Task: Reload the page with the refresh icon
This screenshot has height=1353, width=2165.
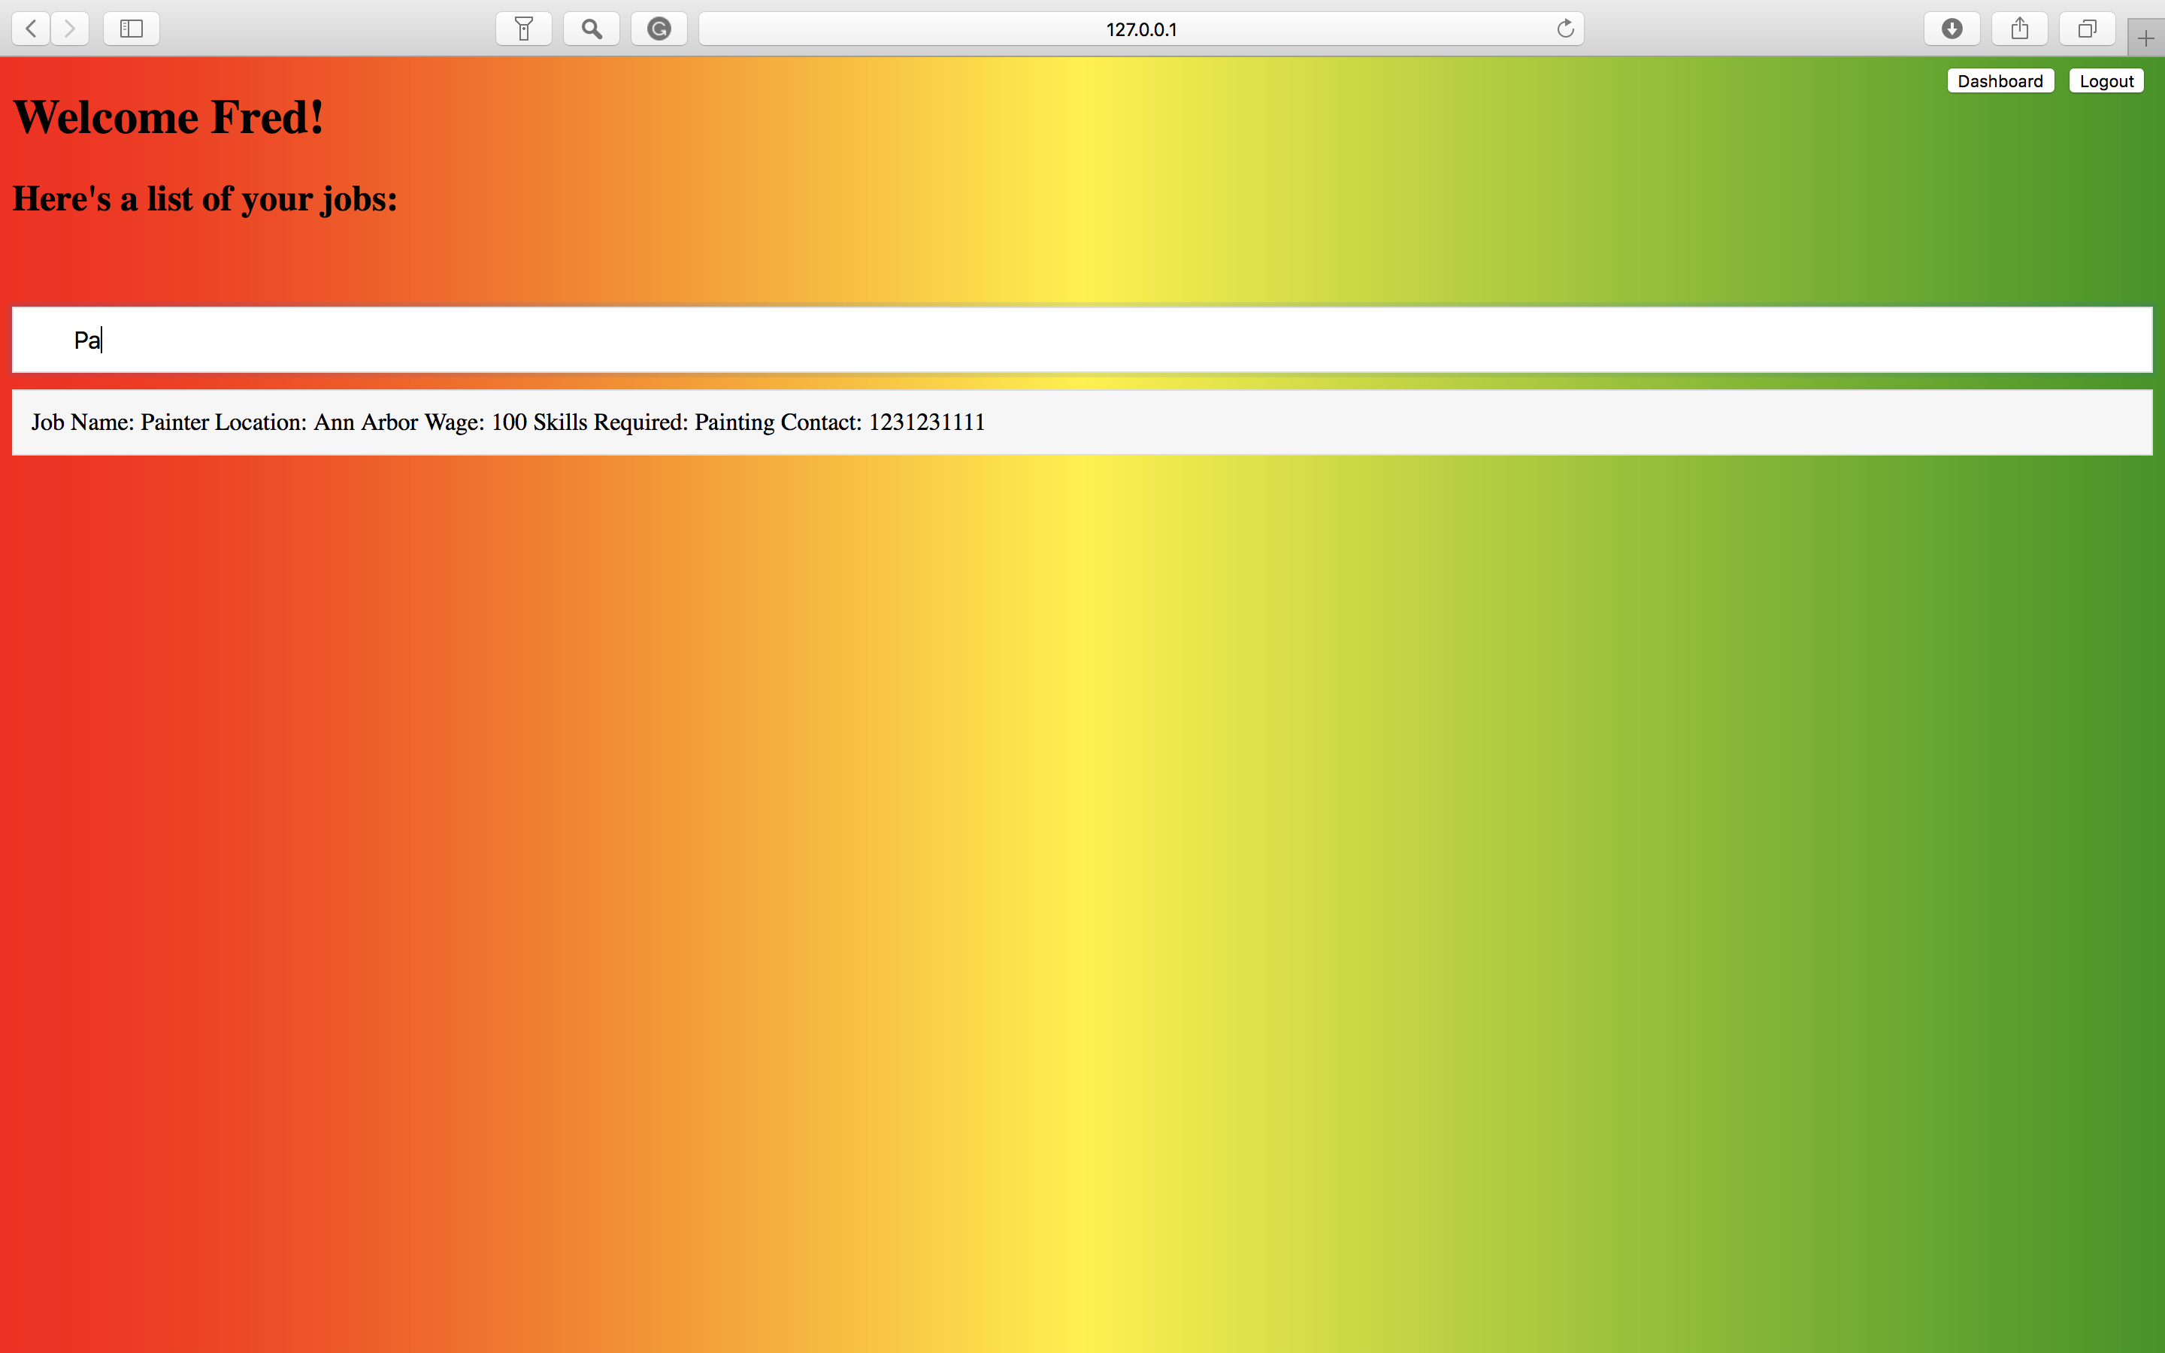Action: pos(1564,29)
